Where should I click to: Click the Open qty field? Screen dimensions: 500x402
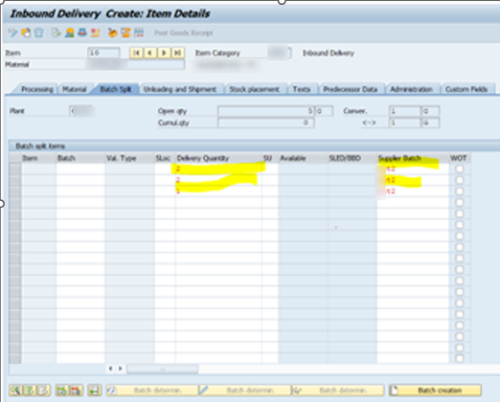tap(266, 111)
